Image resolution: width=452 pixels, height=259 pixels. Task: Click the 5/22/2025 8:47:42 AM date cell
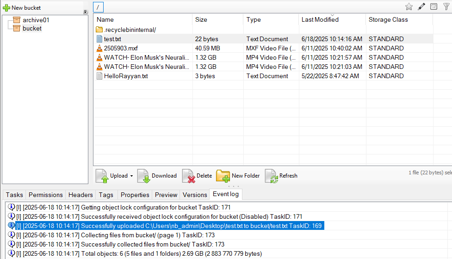pos(330,76)
